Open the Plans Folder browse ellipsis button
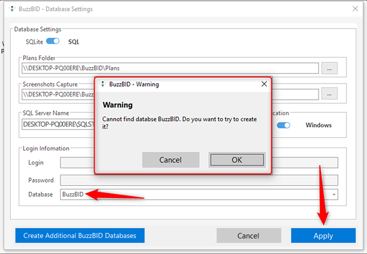Image resolution: width=367 pixels, height=254 pixels. 329,68
